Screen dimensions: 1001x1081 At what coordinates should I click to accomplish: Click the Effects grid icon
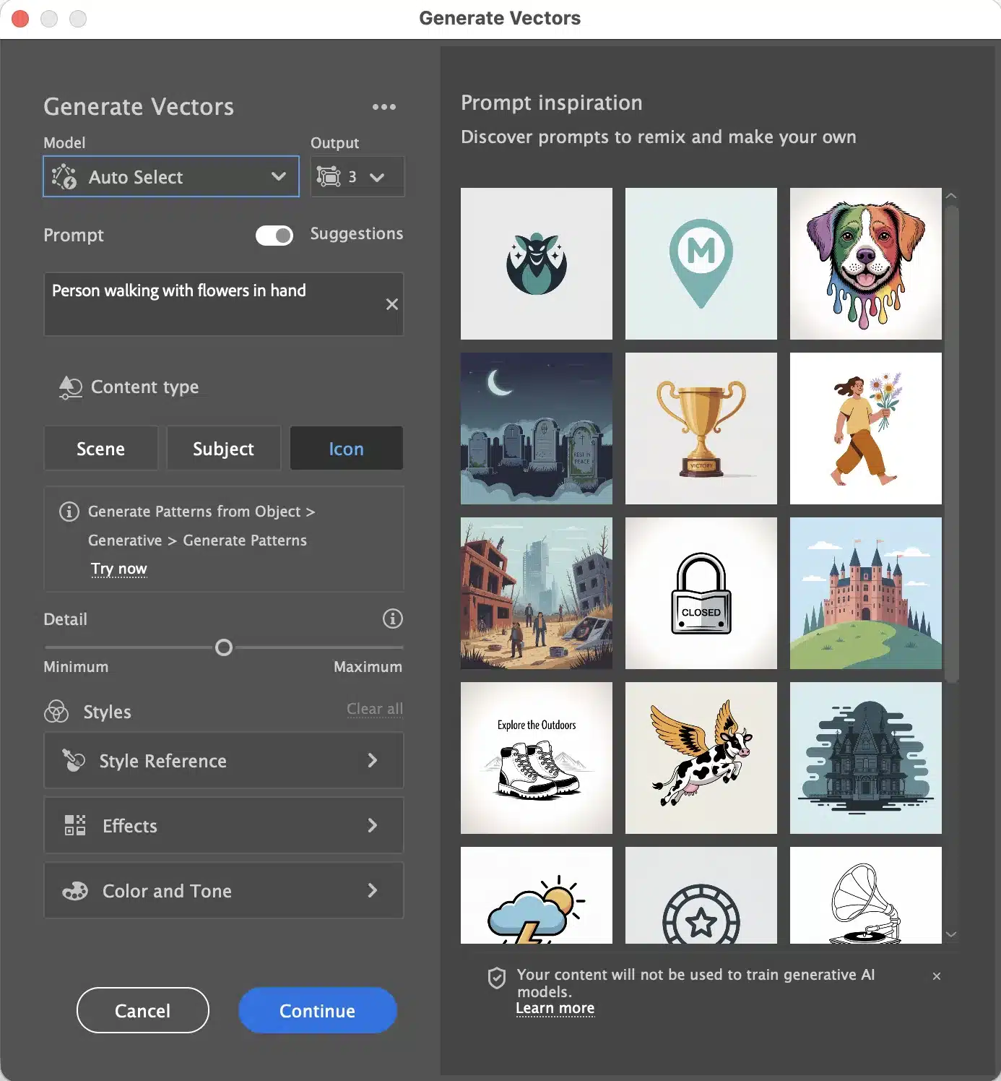point(75,825)
